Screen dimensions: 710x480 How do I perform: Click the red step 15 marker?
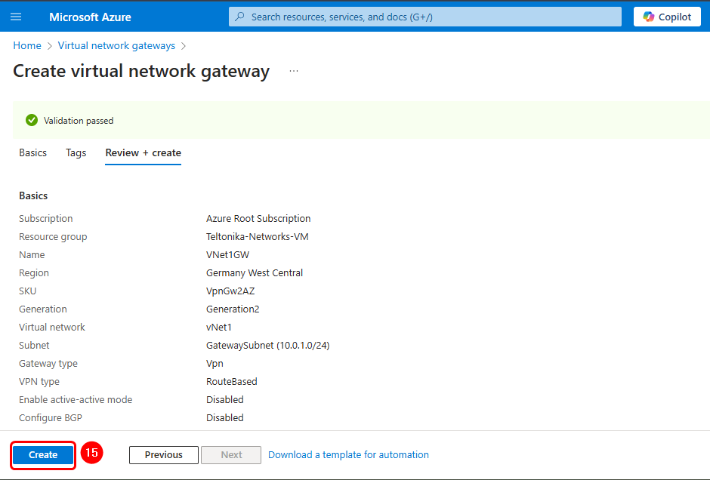91,453
